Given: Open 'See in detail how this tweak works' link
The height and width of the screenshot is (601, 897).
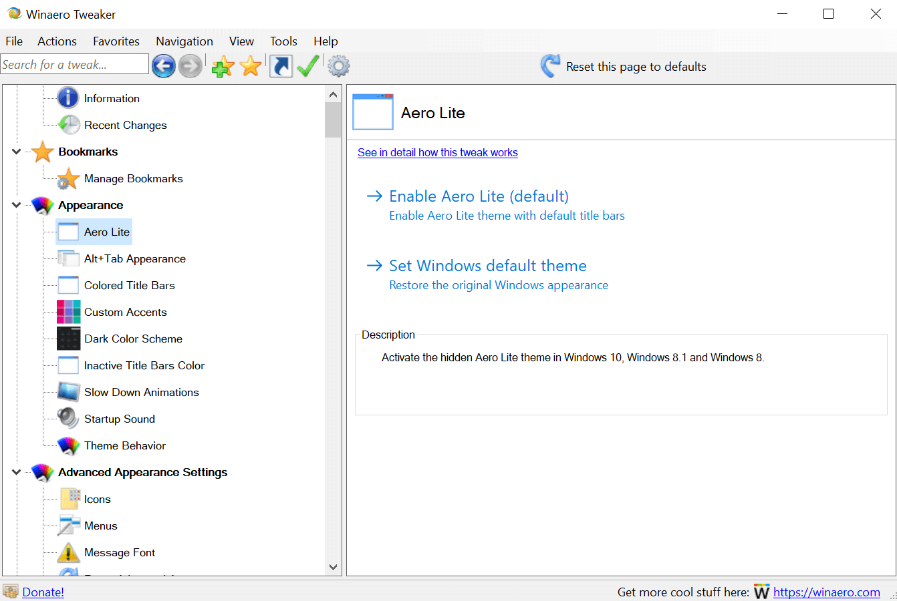Looking at the screenshot, I should [x=438, y=153].
